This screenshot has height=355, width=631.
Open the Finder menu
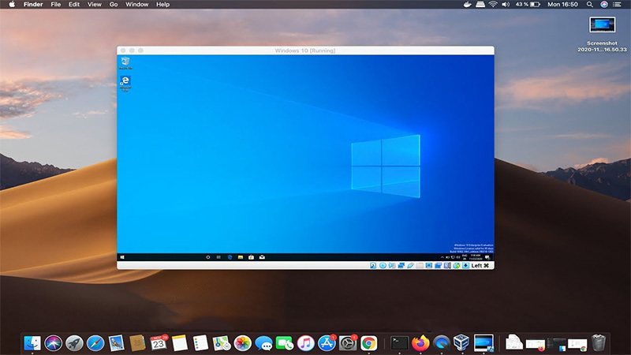pyautogui.click(x=33, y=5)
